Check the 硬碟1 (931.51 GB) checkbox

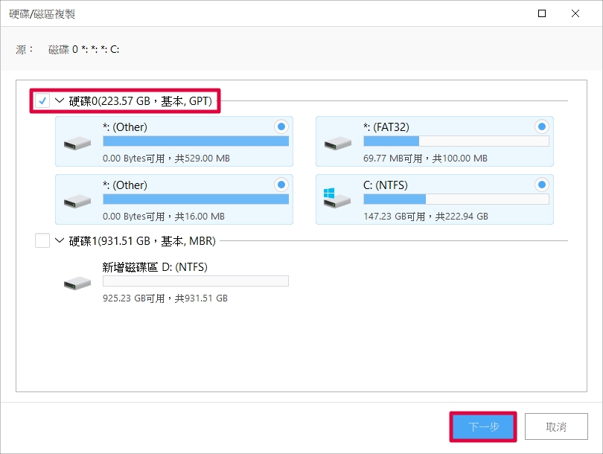click(42, 240)
